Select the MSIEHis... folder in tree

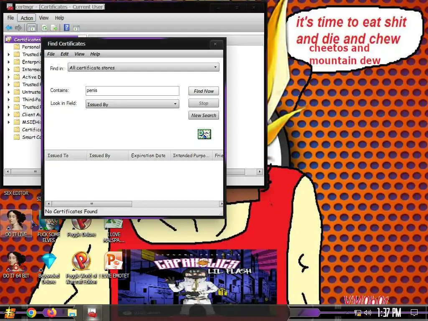28,122
